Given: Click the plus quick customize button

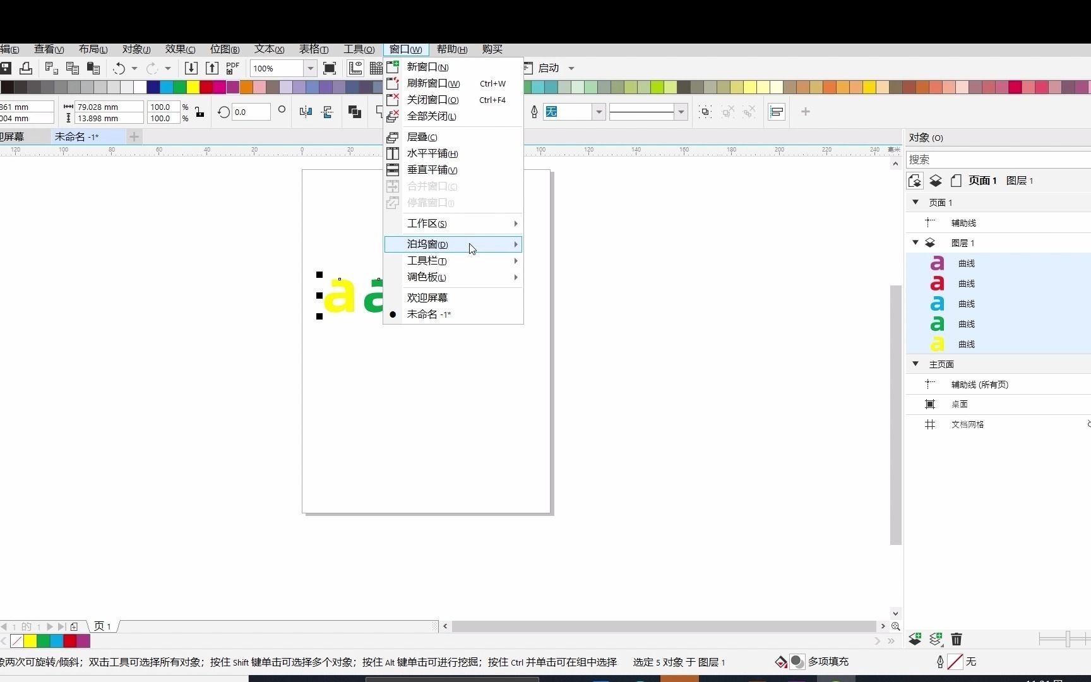Looking at the screenshot, I should tap(806, 112).
